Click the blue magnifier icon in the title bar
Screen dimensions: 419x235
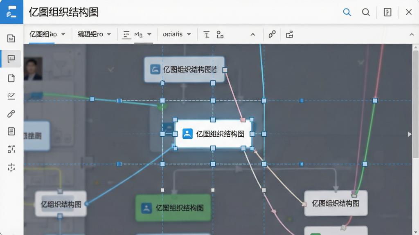click(347, 12)
